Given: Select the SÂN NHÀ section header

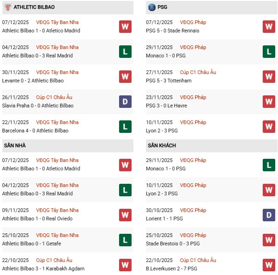Looking at the screenshot, I should (15, 145).
